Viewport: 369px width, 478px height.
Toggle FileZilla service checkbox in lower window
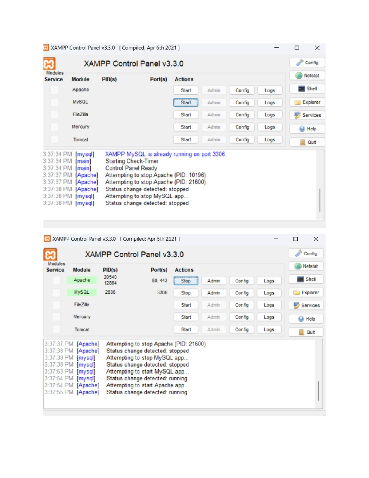click(56, 305)
